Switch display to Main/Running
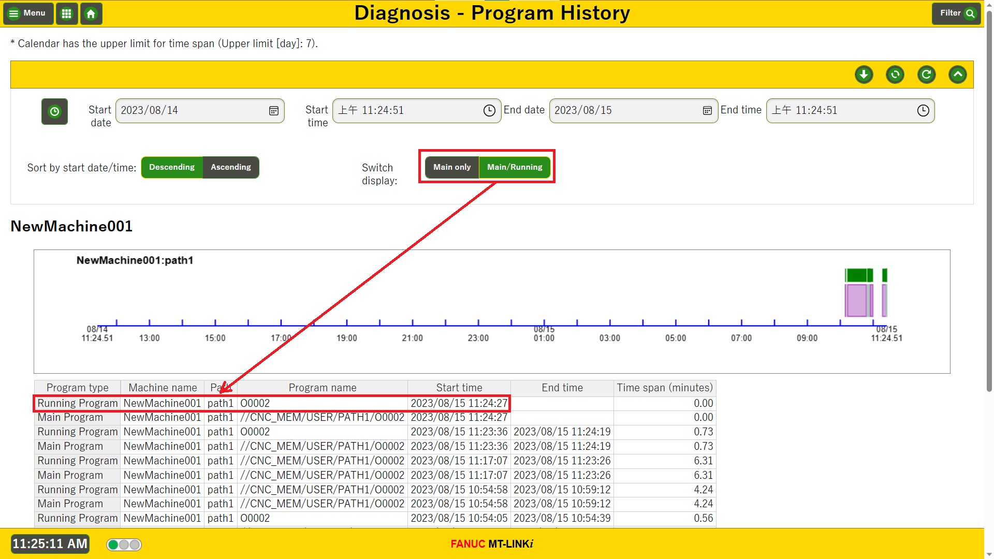 [515, 167]
